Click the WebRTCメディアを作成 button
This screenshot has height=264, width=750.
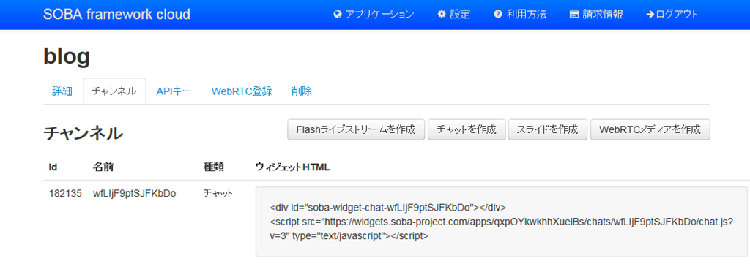(650, 129)
